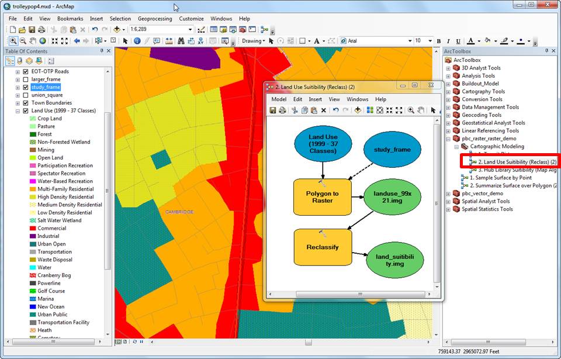Click Go Back to Previous Extent arrow
561x359 pixels.
(77, 41)
